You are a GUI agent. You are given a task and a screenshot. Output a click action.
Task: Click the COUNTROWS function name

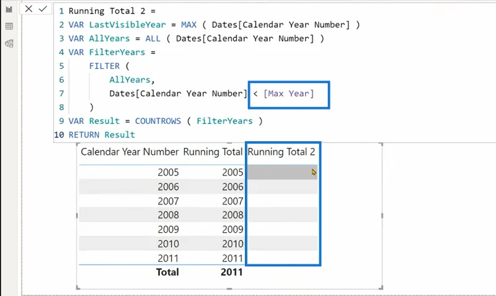pyautogui.click(x=158, y=121)
